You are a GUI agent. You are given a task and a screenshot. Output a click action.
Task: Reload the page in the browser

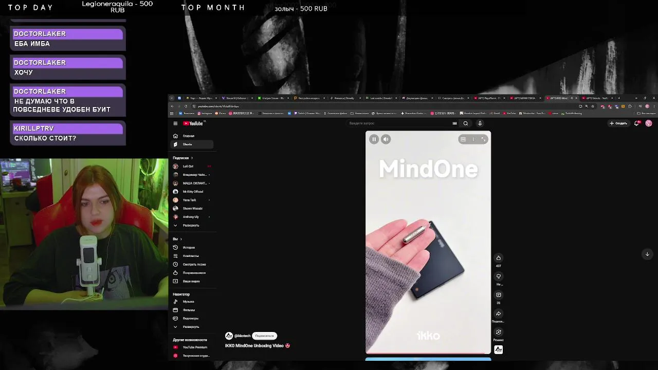[x=186, y=106]
